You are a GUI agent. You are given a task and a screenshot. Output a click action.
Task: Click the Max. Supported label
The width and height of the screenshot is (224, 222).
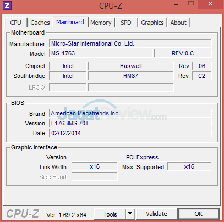click(143, 167)
